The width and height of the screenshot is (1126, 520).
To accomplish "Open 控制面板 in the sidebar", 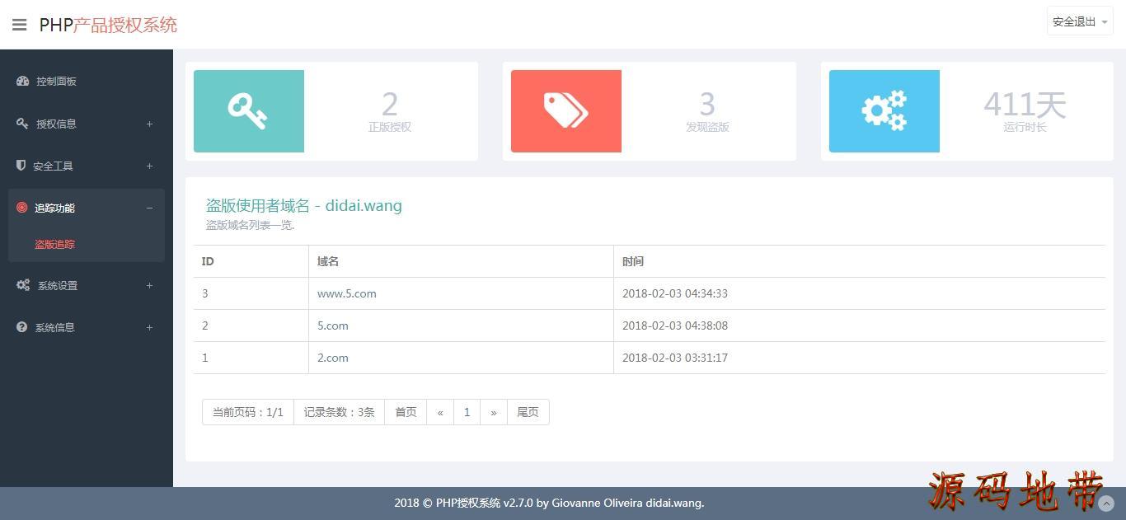I will [56, 81].
